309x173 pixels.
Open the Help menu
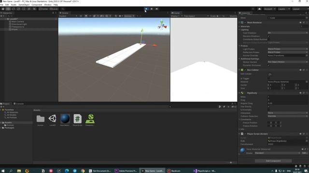(x=56, y=5)
